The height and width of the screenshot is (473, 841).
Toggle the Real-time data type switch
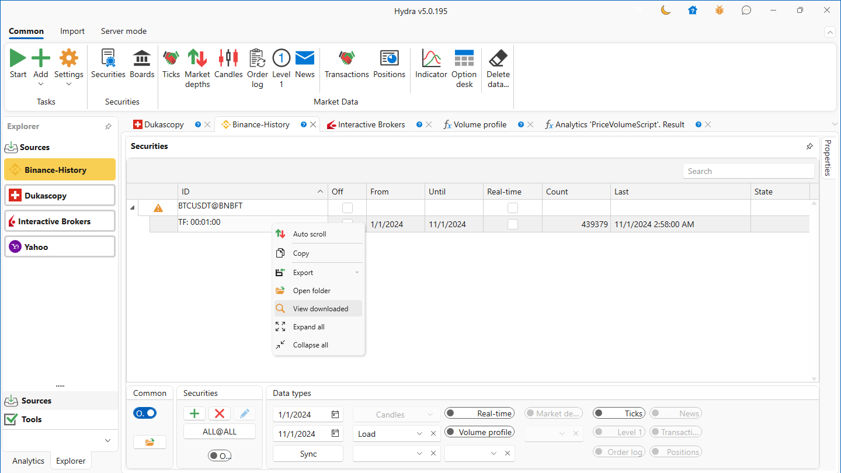pos(479,413)
